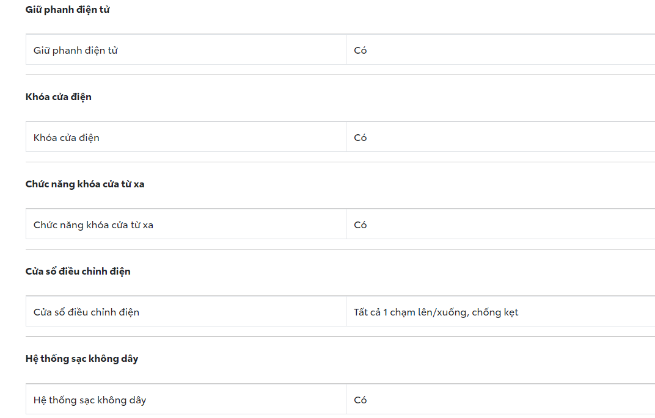Click the Có value for Khóa cửa điện
The height and width of the screenshot is (418, 655).
pos(360,138)
